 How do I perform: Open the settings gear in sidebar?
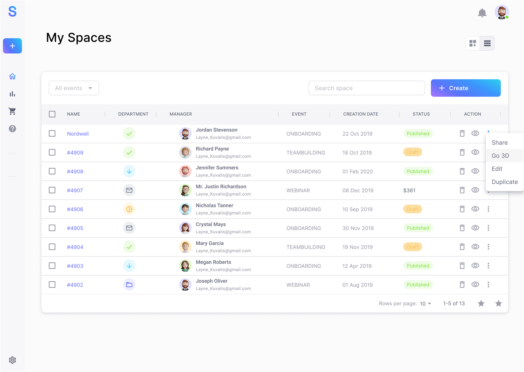pos(12,360)
